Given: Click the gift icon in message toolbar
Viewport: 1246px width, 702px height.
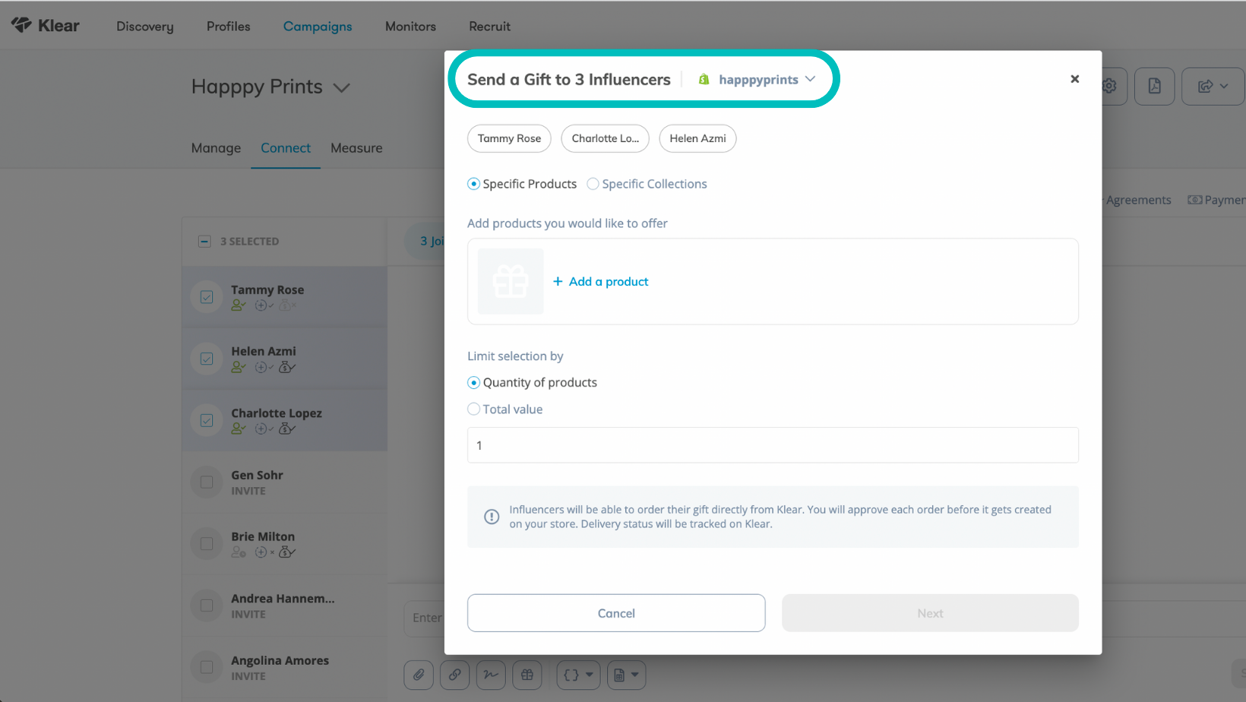Looking at the screenshot, I should point(527,675).
